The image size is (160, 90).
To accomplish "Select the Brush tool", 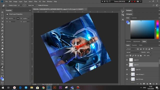I will click(2, 33).
